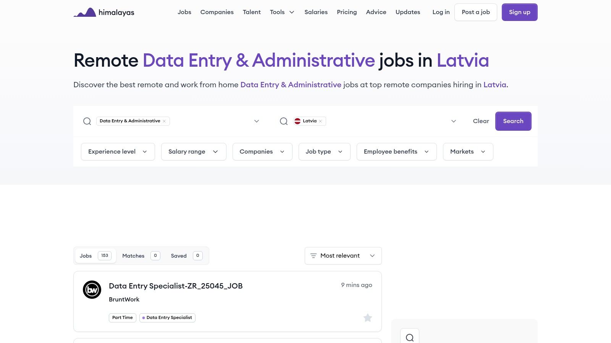Select the Jobs 153 tab

[x=95, y=256]
